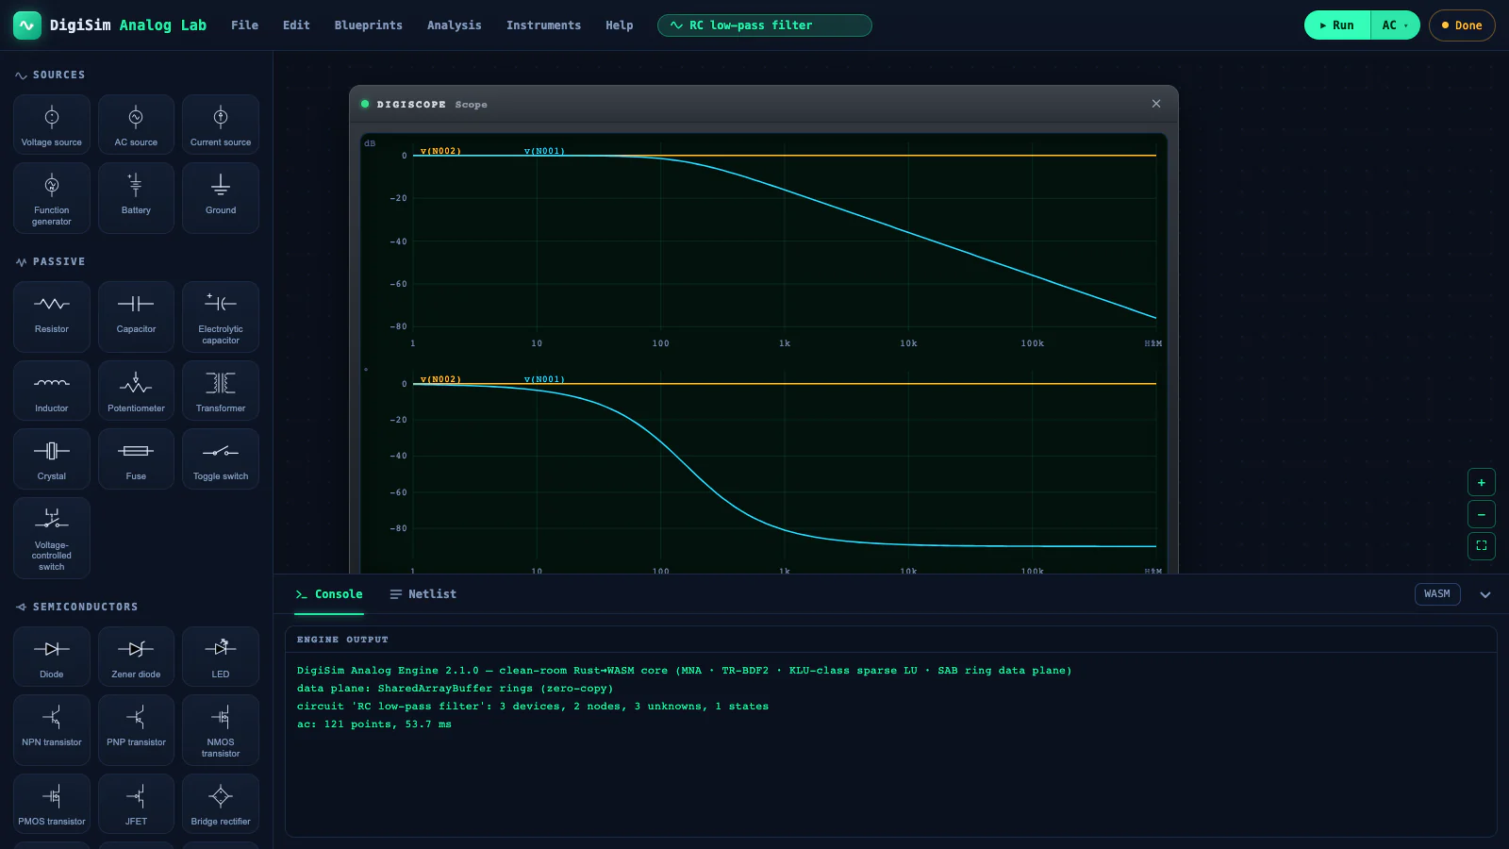Select the Diode component
The image size is (1509, 849).
tap(52, 657)
